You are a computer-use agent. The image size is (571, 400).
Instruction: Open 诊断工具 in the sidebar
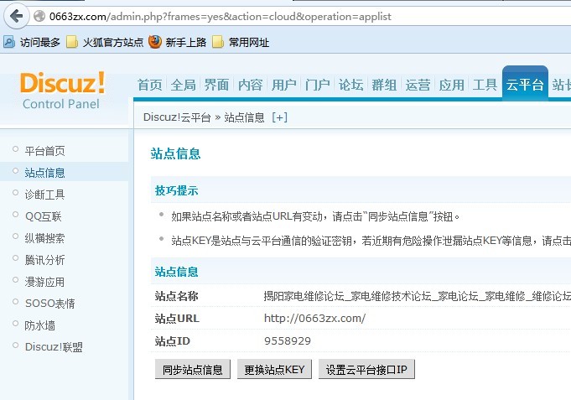tap(44, 195)
